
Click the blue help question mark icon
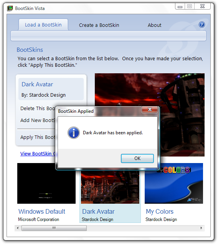[x=201, y=25]
